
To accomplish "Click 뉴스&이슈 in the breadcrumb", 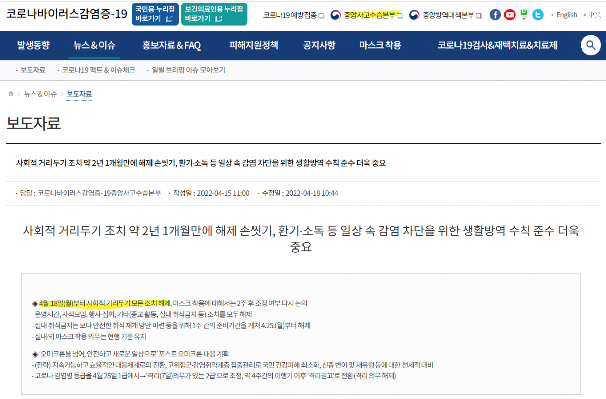I will 40,94.
